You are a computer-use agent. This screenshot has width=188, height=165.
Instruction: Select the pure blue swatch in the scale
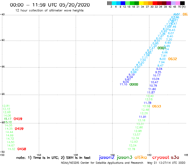tap(123, 3)
